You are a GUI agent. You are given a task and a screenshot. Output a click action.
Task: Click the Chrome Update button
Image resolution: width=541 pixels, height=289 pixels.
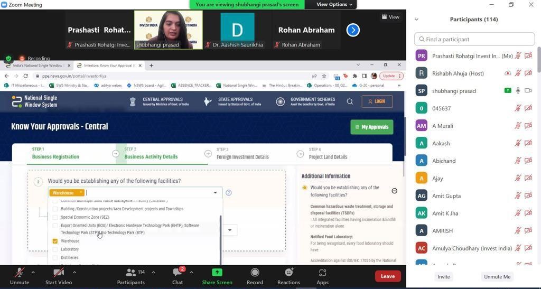[x=391, y=76]
